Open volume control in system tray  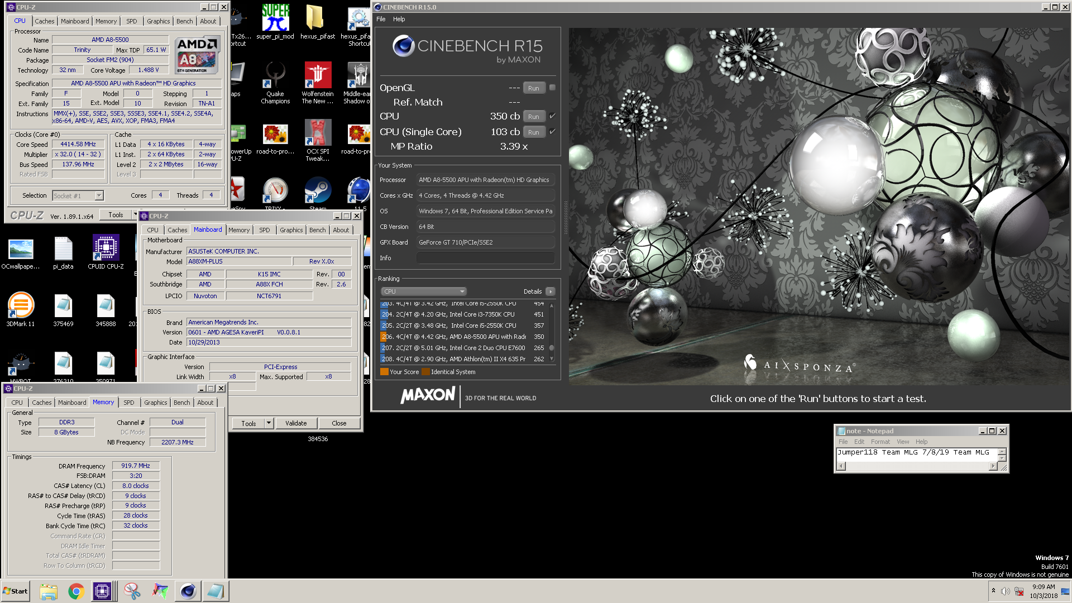(x=1005, y=591)
